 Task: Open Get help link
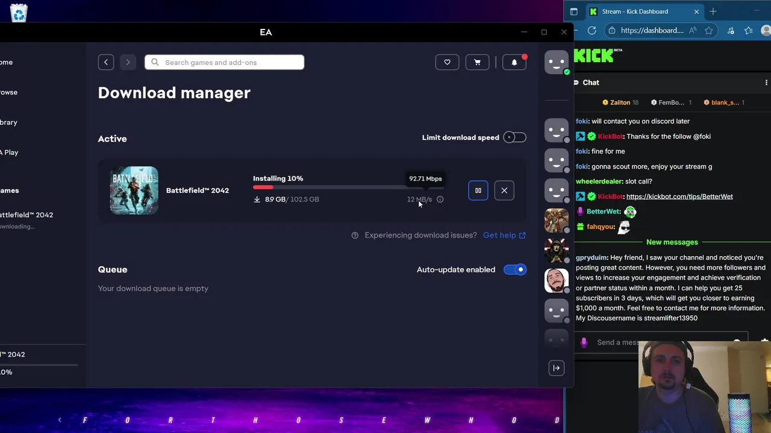point(504,235)
